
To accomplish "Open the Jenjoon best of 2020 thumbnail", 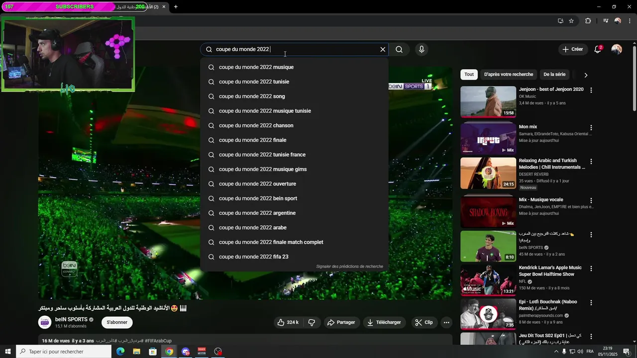I will point(488,101).
